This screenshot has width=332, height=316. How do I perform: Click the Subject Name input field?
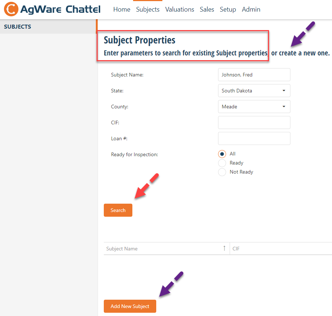coord(254,75)
